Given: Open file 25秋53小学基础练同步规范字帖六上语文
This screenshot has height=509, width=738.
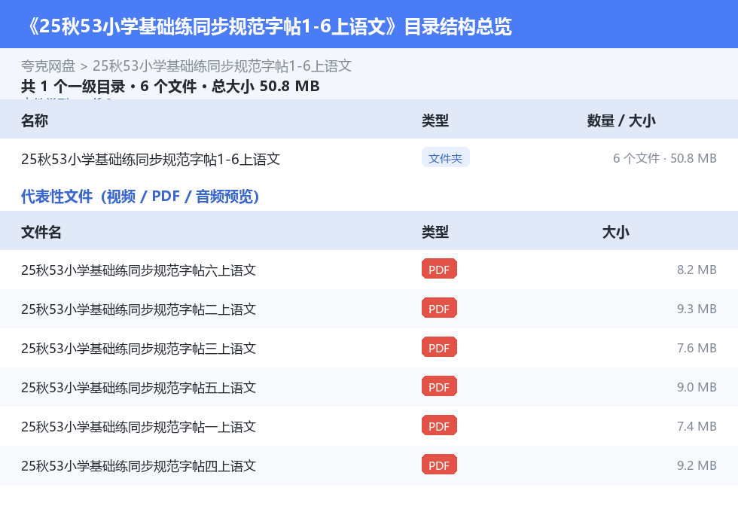Looking at the screenshot, I should [x=139, y=270].
